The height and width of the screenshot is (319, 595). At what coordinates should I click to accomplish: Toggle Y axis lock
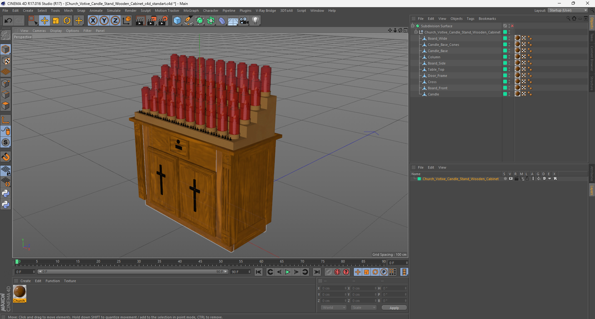(x=104, y=20)
